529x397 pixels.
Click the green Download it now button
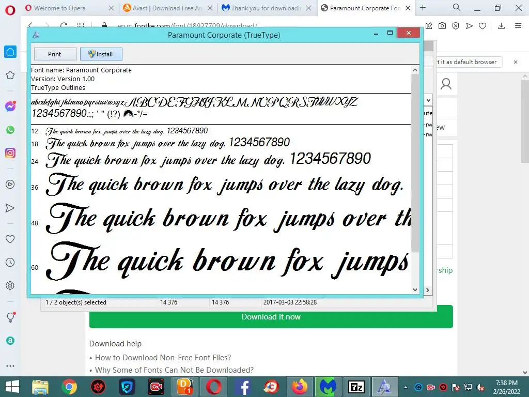pyautogui.click(x=271, y=317)
